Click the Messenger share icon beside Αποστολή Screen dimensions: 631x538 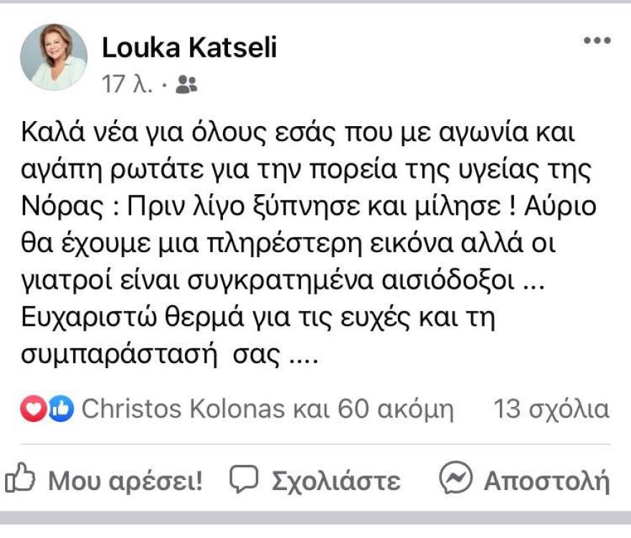(x=457, y=478)
